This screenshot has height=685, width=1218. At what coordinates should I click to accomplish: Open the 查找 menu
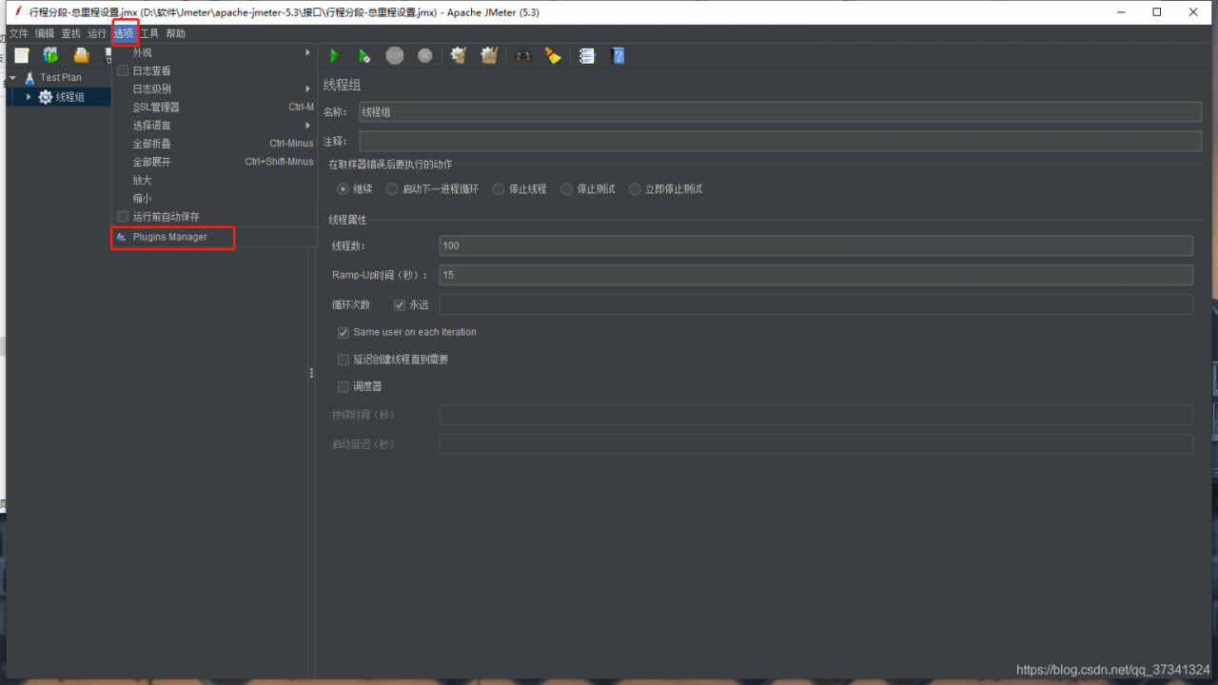click(71, 33)
